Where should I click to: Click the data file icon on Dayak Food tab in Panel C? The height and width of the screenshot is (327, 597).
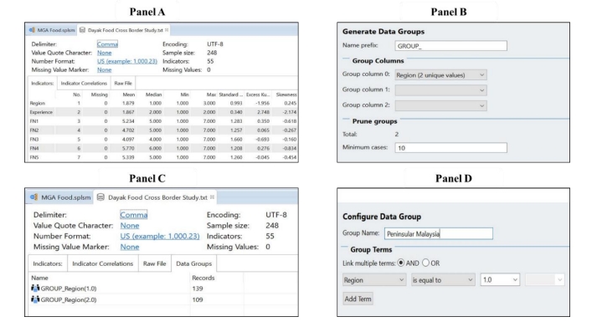tap(100, 197)
